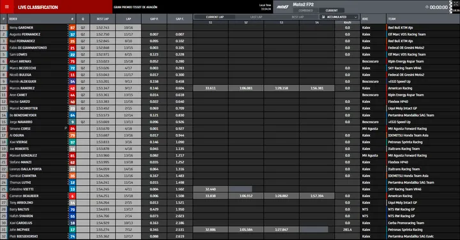Select rider Ai OGURA
460x240 pixels.
pos(17,135)
